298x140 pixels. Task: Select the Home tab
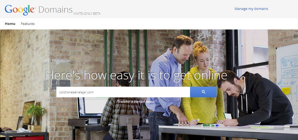point(10,24)
